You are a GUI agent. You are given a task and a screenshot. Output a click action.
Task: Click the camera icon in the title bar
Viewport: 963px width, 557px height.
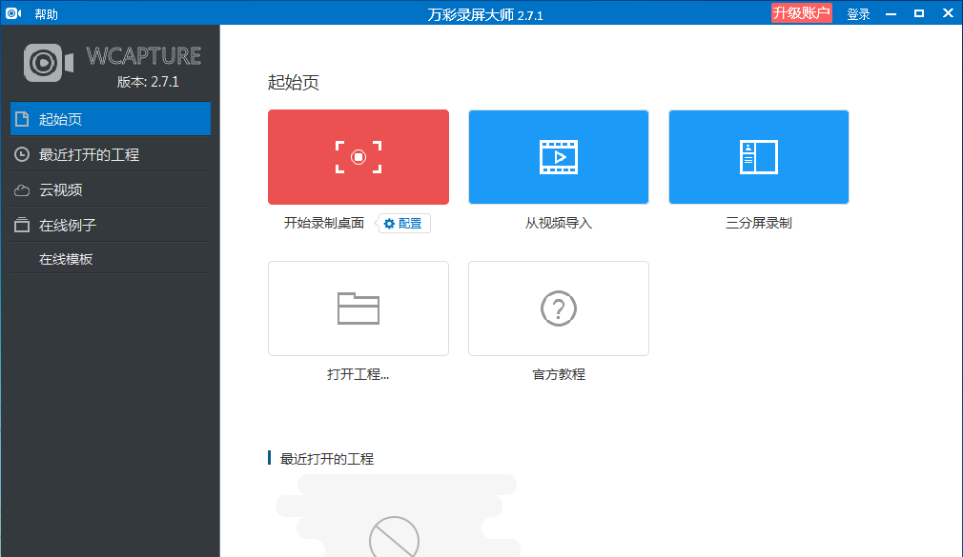click(x=12, y=12)
